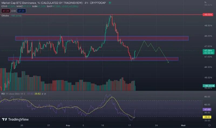This screenshot has height=128, width=216.
Task: Click the +0.04 (+0.09%) change value
Action: (x=70, y=6)
